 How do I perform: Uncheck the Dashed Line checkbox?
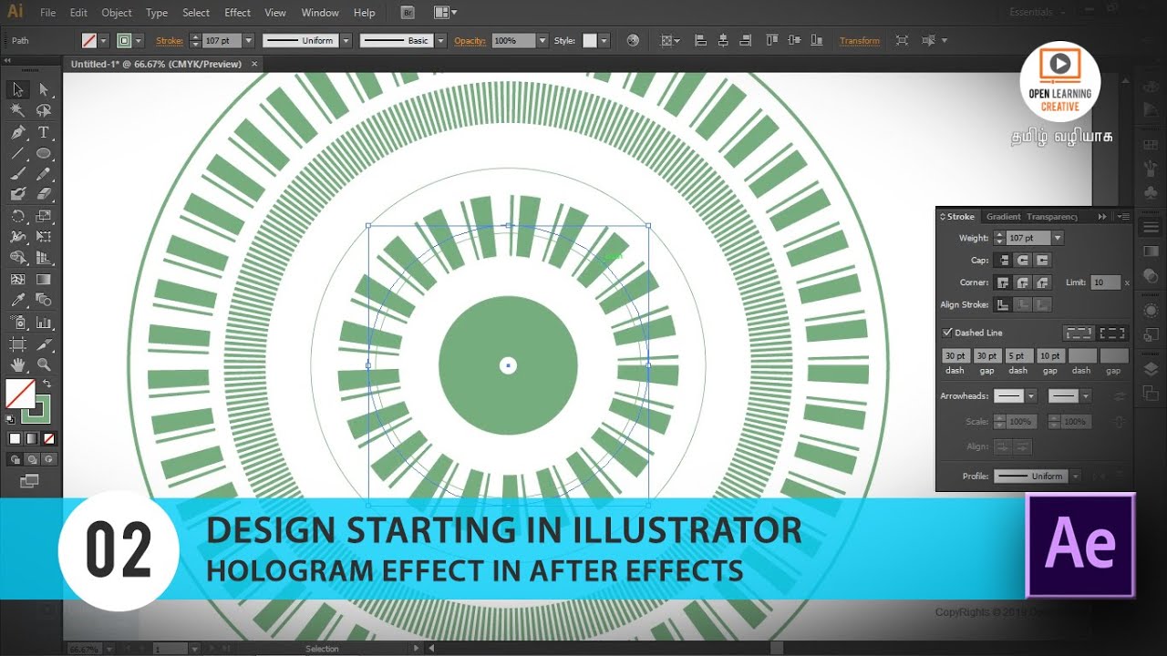coord(947,333)
